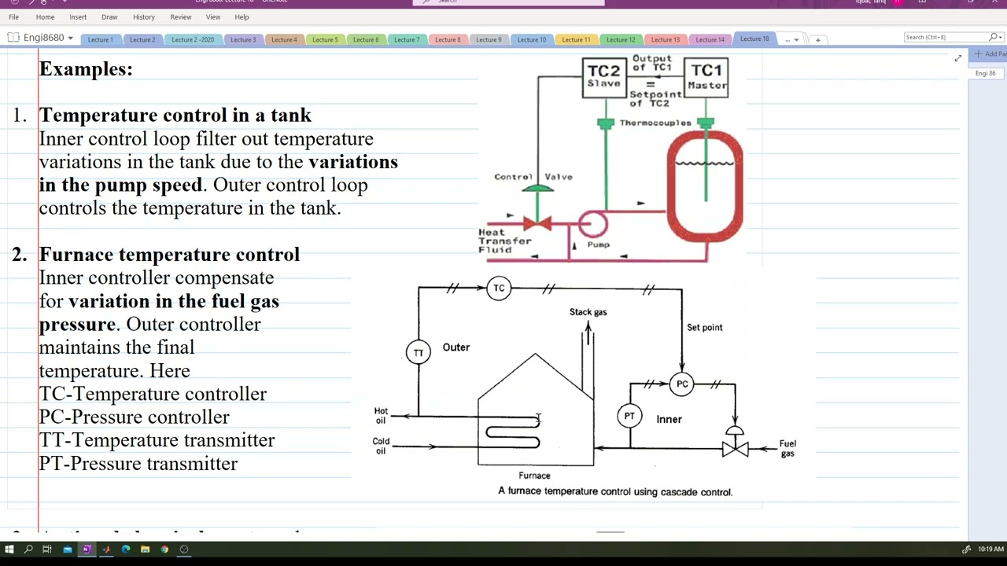This screenshot has width=1007, height=566.
Task: Open the MATLAB taskbar icon
Action: 106,549
